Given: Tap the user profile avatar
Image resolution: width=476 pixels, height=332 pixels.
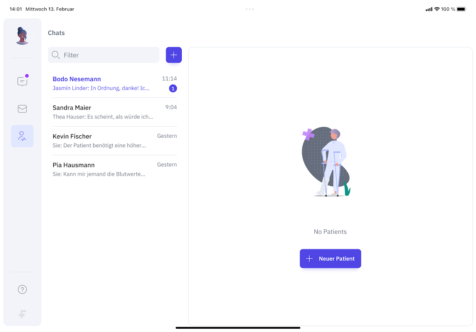Looking at the screenshot, I should 22,36.
